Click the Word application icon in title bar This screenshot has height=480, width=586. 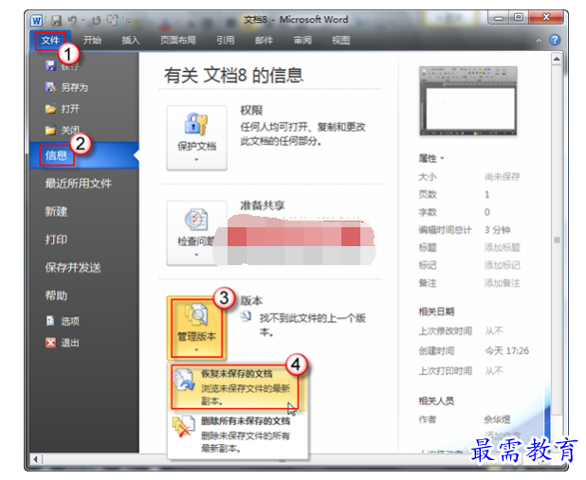[36, 21]
